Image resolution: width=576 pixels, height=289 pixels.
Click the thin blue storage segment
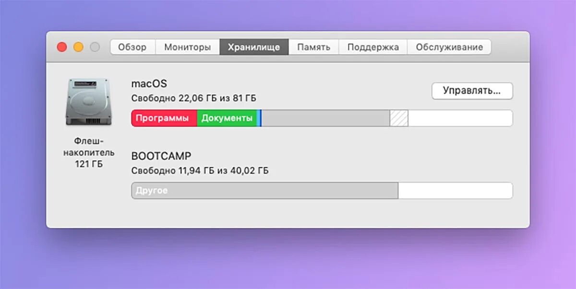click(259, 118)
